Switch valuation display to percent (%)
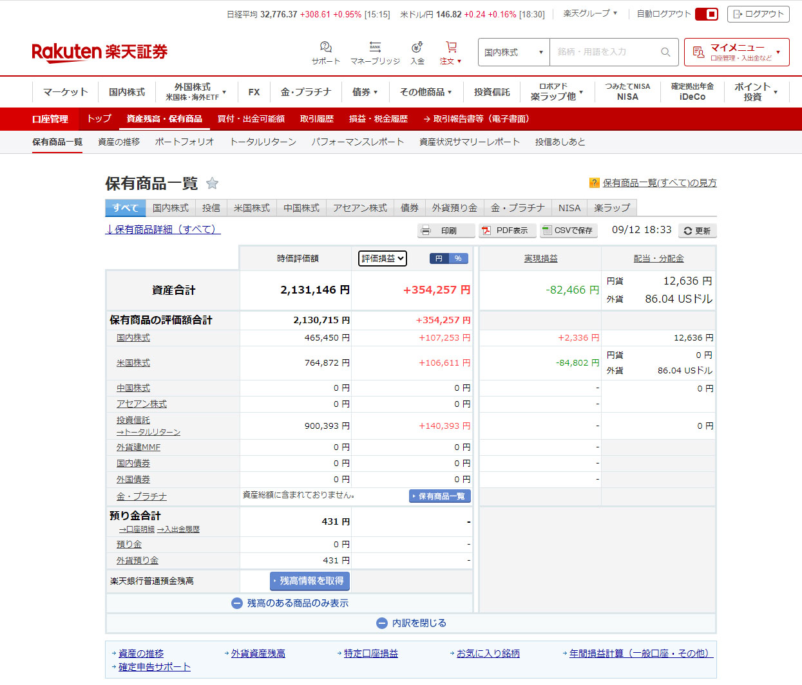The image size is (802, 685). (x=458, y=258)
